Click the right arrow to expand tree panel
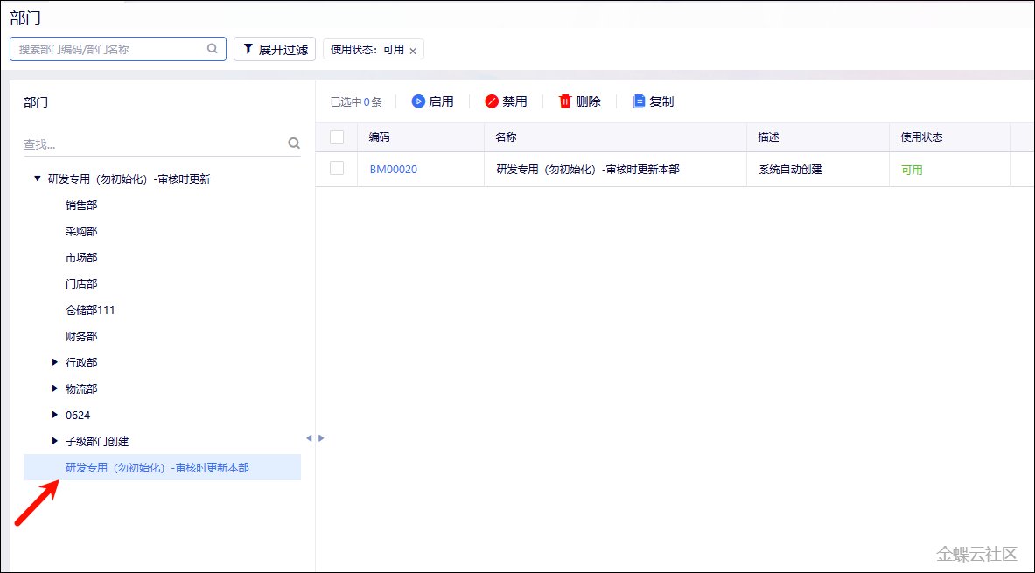The image size is (1035, 573). pyautogui.click(x=321, y=437)
